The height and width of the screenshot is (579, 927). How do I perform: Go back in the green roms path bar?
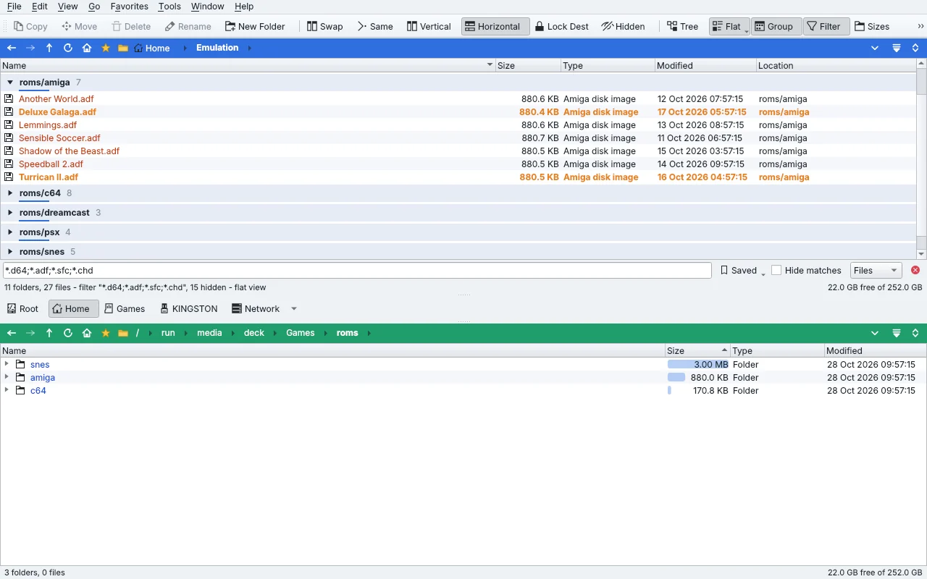[x=12, y=333]
